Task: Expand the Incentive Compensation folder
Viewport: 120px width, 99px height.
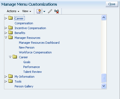Action: (6, 28)
